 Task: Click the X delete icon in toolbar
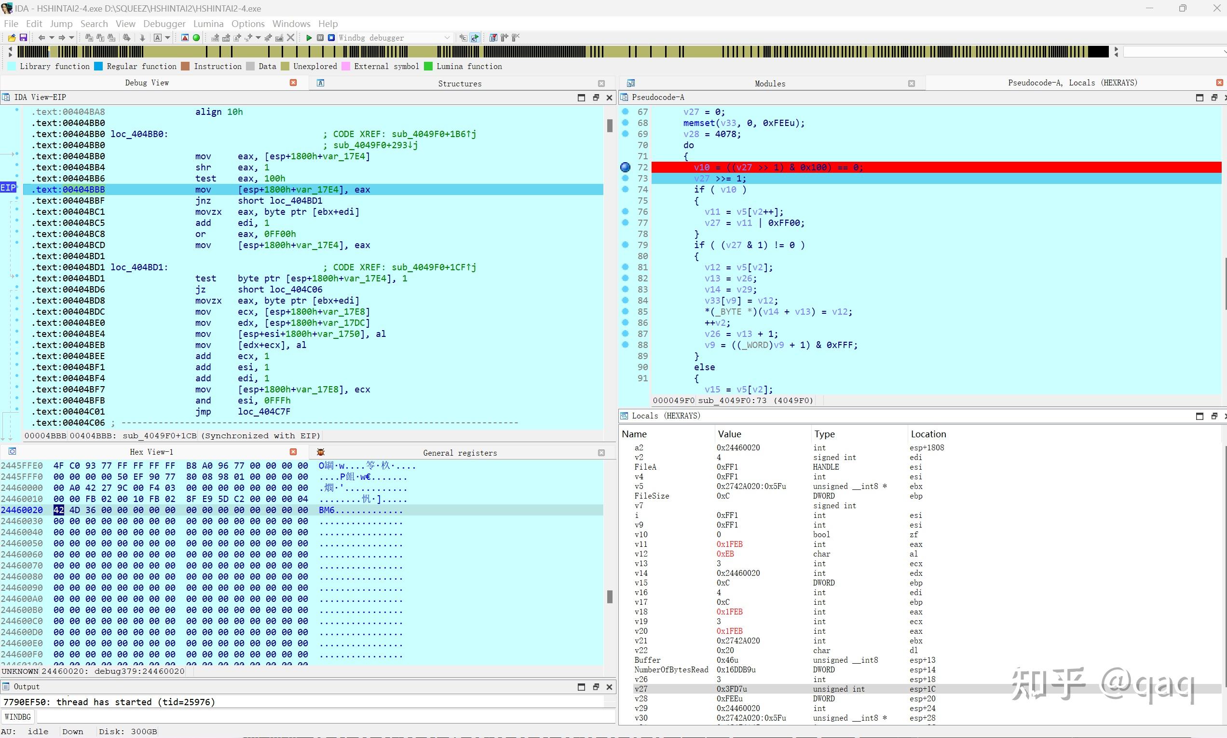(291, 38)
